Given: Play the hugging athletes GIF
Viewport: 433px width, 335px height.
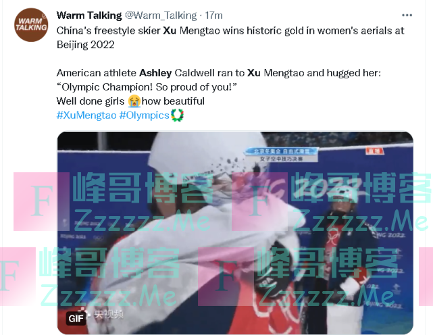Looking at the screenshot, I should [235, 233].
